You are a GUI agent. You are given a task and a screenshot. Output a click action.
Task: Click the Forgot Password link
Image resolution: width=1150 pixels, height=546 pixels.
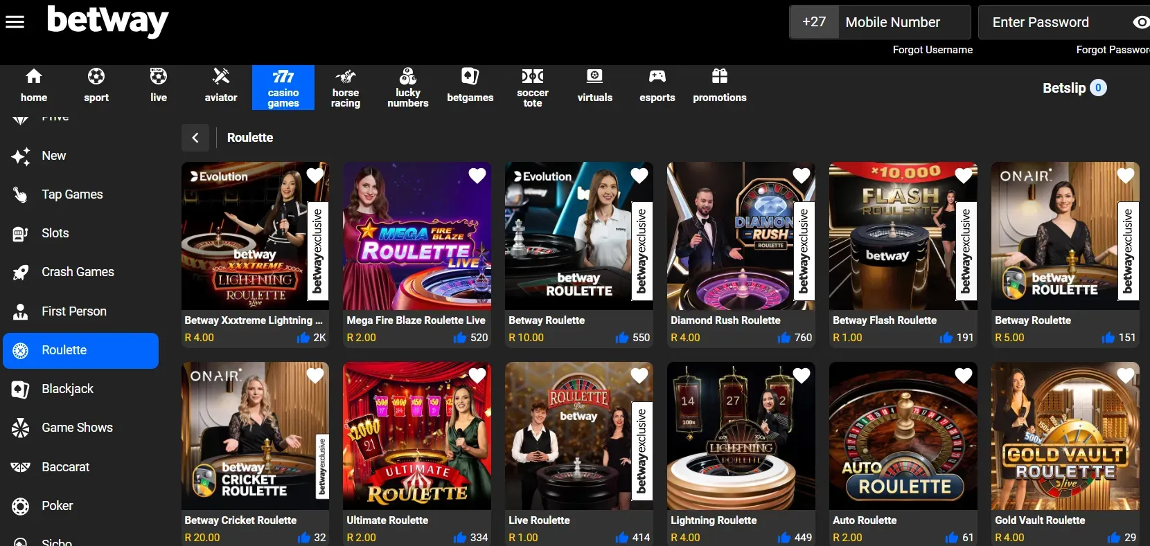[1113, 50]
